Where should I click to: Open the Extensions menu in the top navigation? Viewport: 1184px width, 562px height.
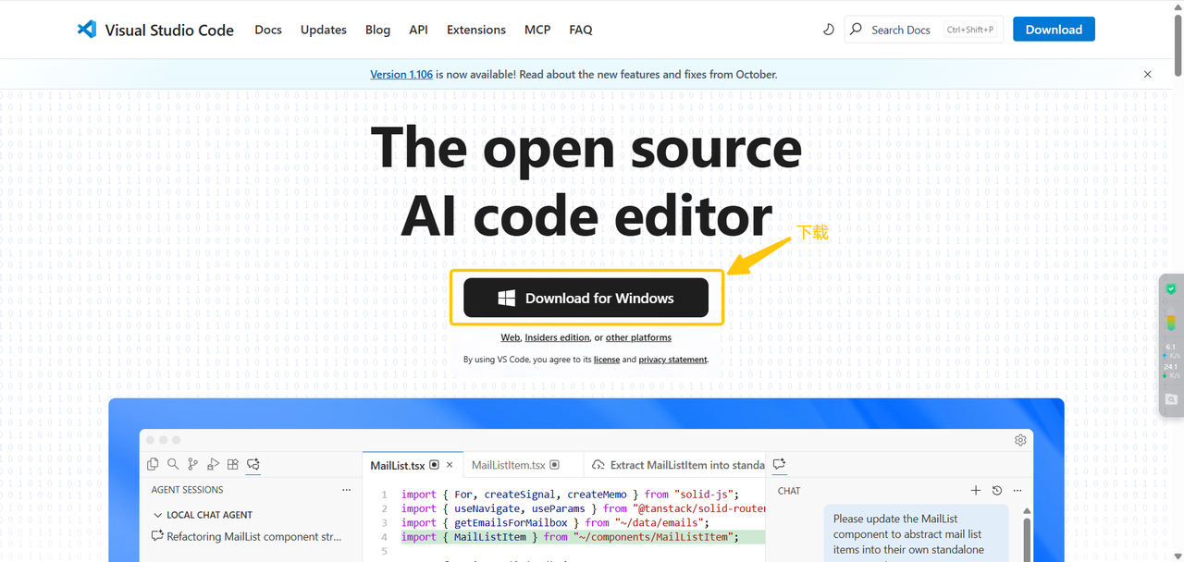tap(475, 30)
